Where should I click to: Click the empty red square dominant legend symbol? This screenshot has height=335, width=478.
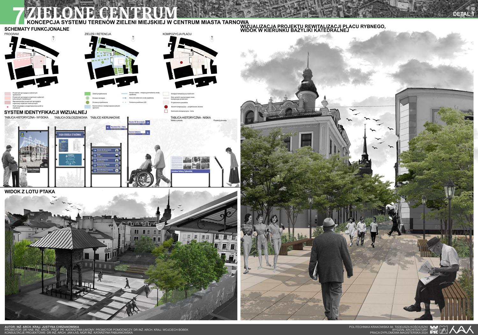166,111
